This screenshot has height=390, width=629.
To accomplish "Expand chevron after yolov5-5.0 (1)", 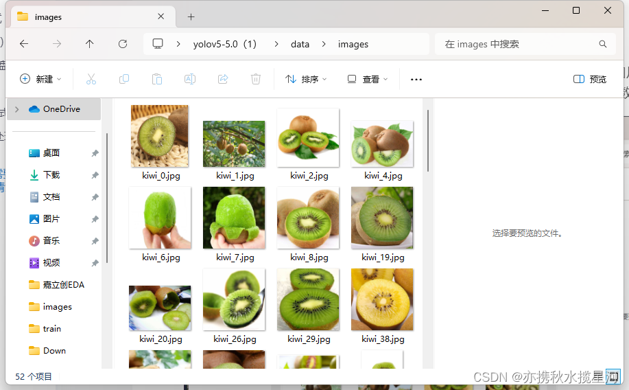I will 276,44.
